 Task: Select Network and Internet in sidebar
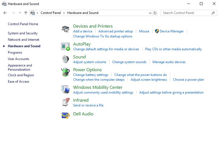tap(24, 40)
